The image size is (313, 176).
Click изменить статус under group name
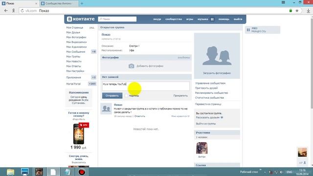point(111,39)
